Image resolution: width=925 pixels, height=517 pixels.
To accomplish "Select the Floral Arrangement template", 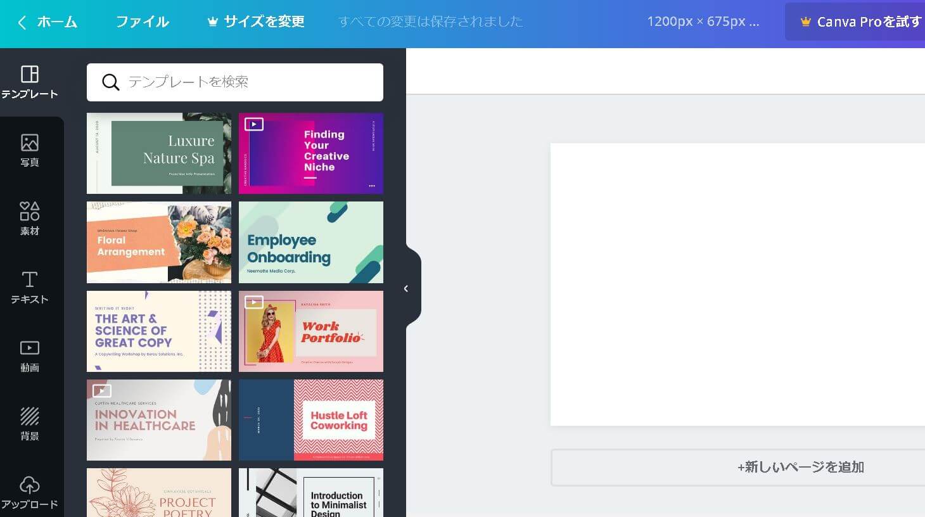I will (x=159, y=242).
